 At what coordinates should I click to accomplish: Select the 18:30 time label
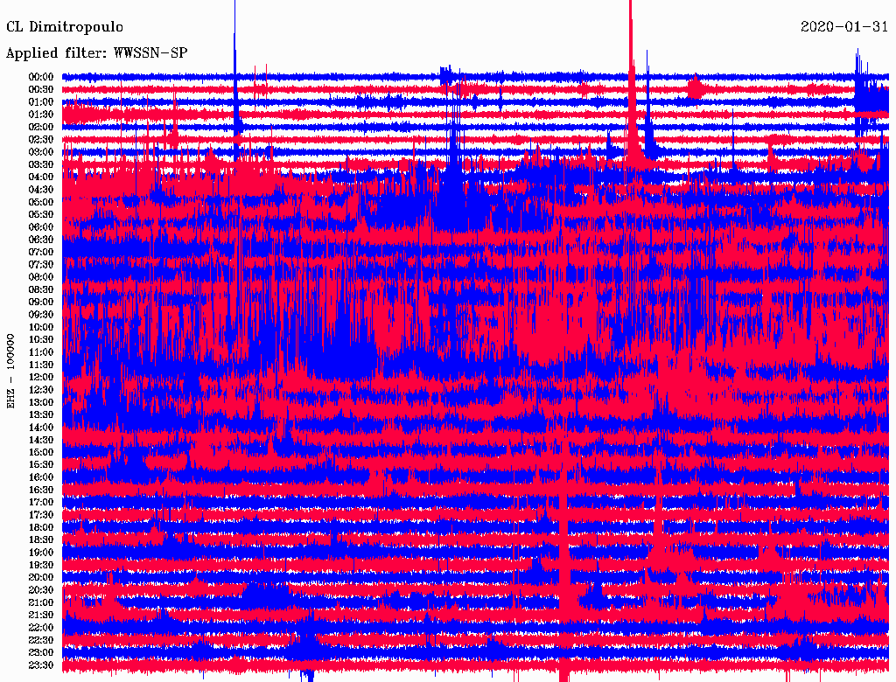(x=41, y=539)
